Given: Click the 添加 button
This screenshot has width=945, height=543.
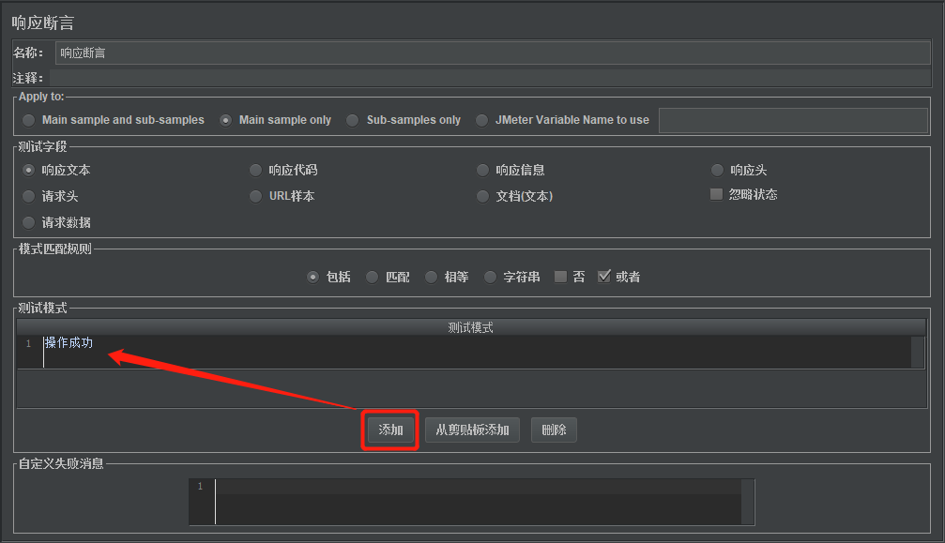Looking at the screenshot, I should click(390, 430).
